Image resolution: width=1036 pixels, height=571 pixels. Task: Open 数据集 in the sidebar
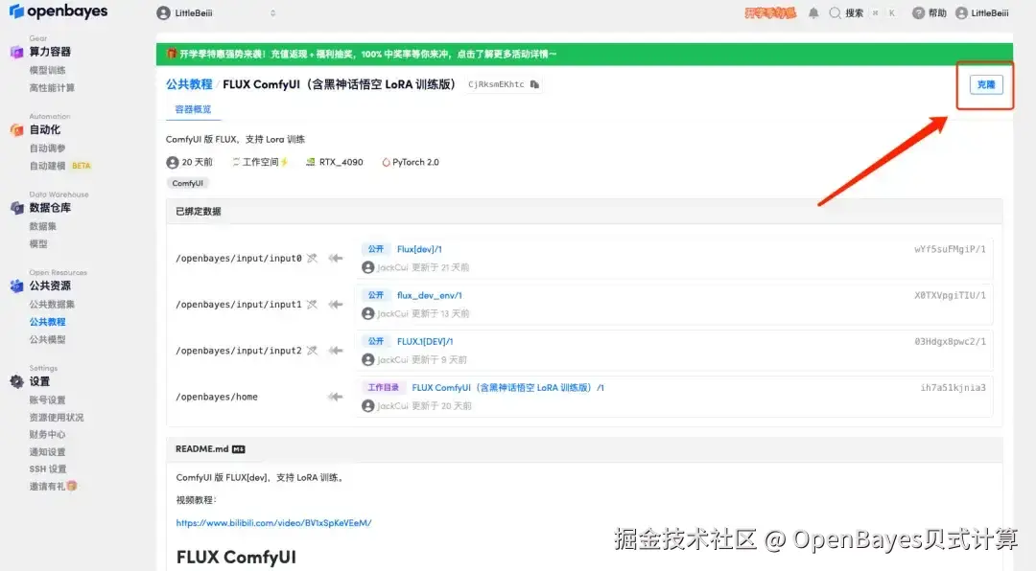(x=42, y=226)
